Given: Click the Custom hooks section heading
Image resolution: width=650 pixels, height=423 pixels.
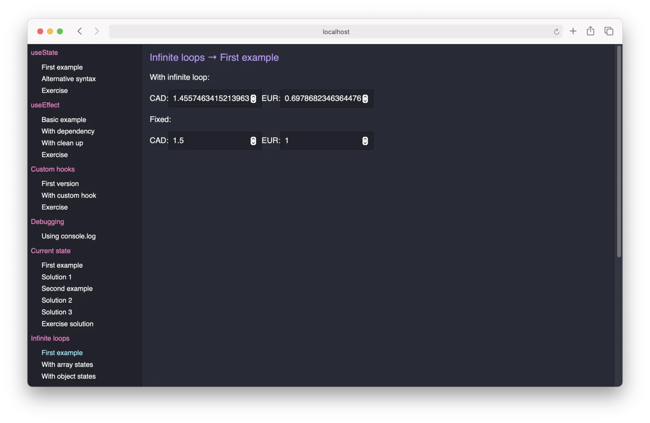Looking at the screenshot, I should coord(53,169).
